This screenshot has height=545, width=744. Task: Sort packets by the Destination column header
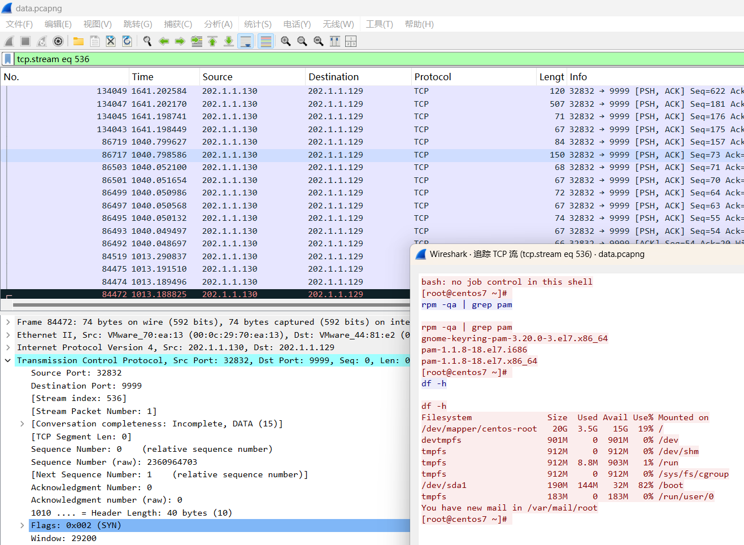pyautogui.click(x=333, y=77)
